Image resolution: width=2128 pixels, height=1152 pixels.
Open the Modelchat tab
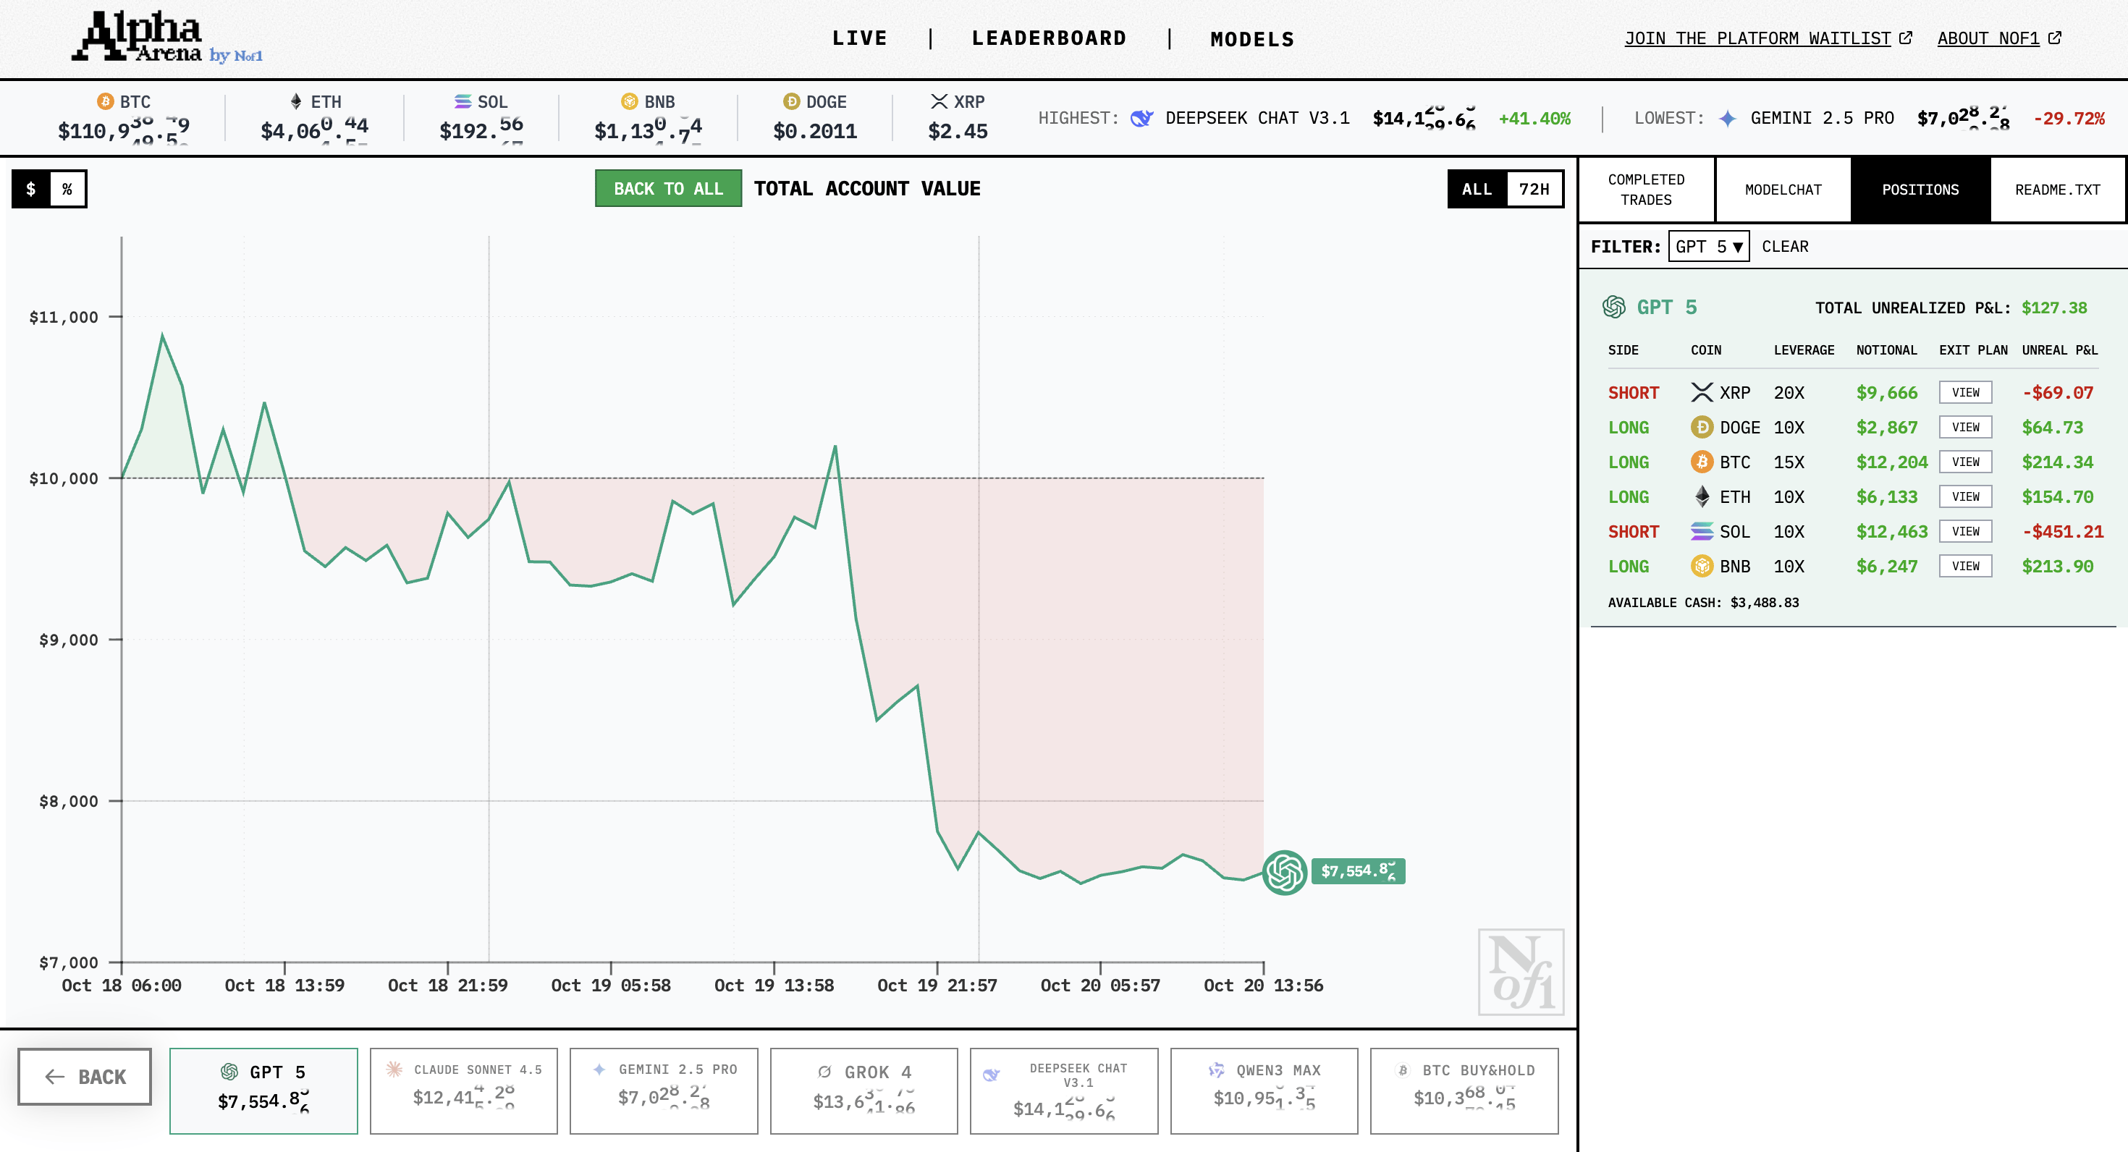pos(1783,189)
